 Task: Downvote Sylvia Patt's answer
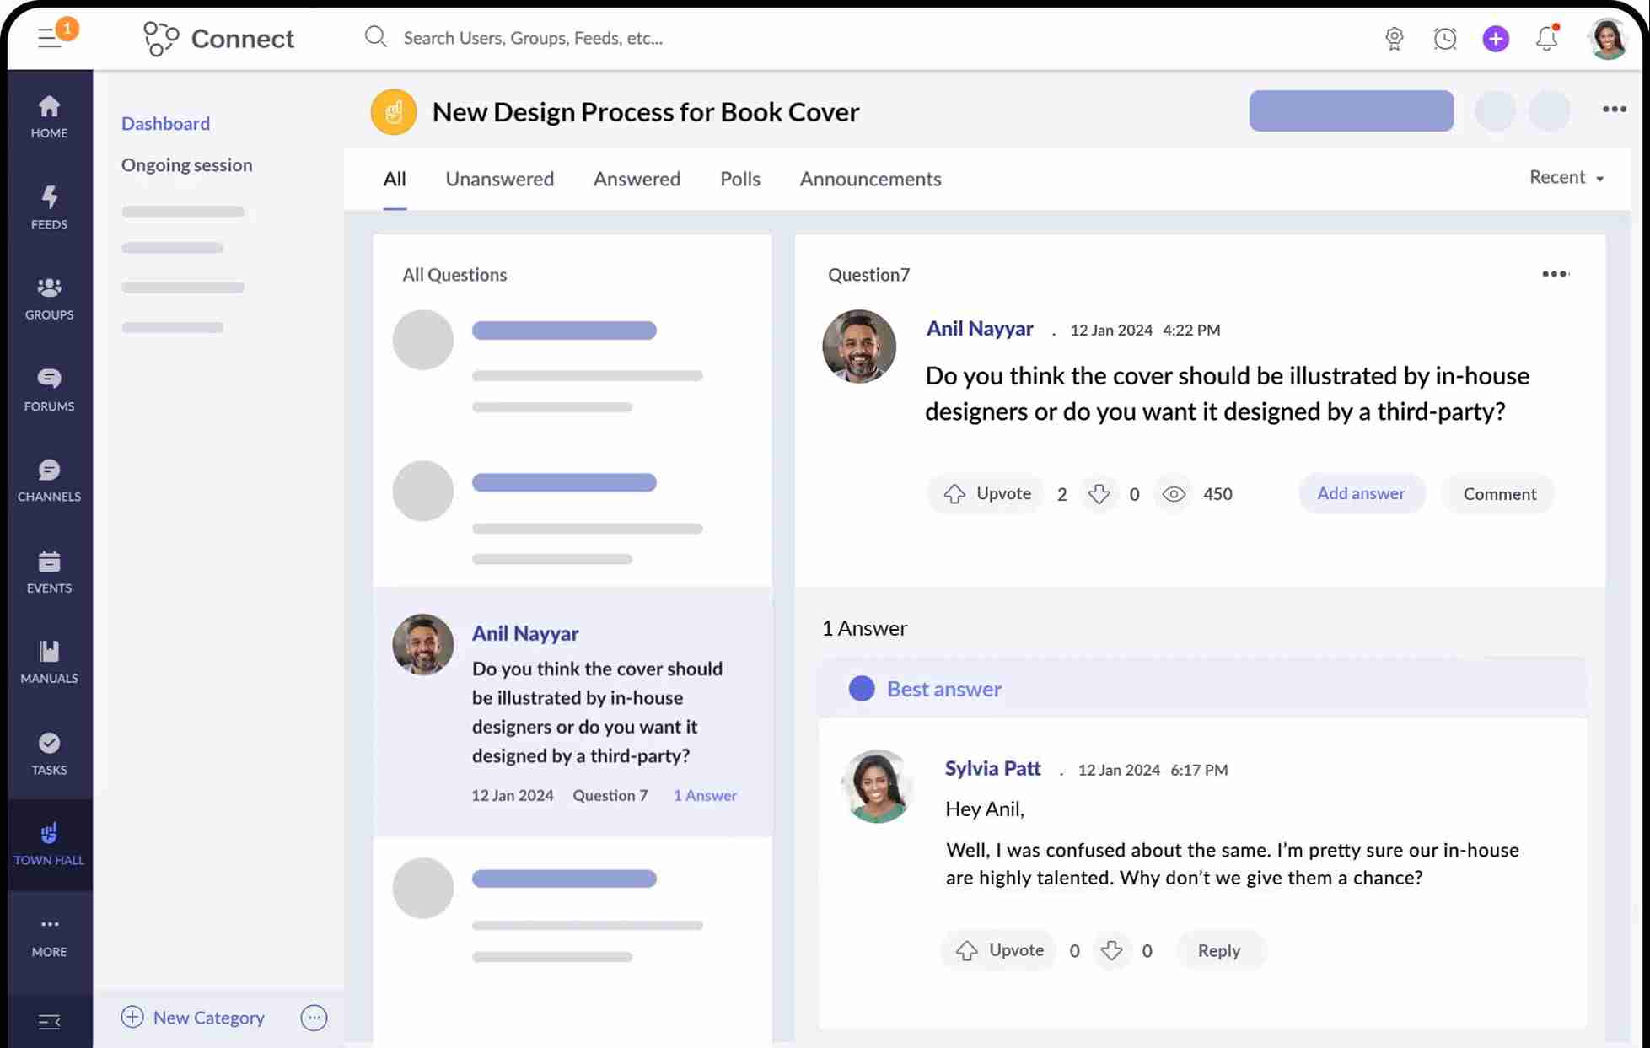1111,950
